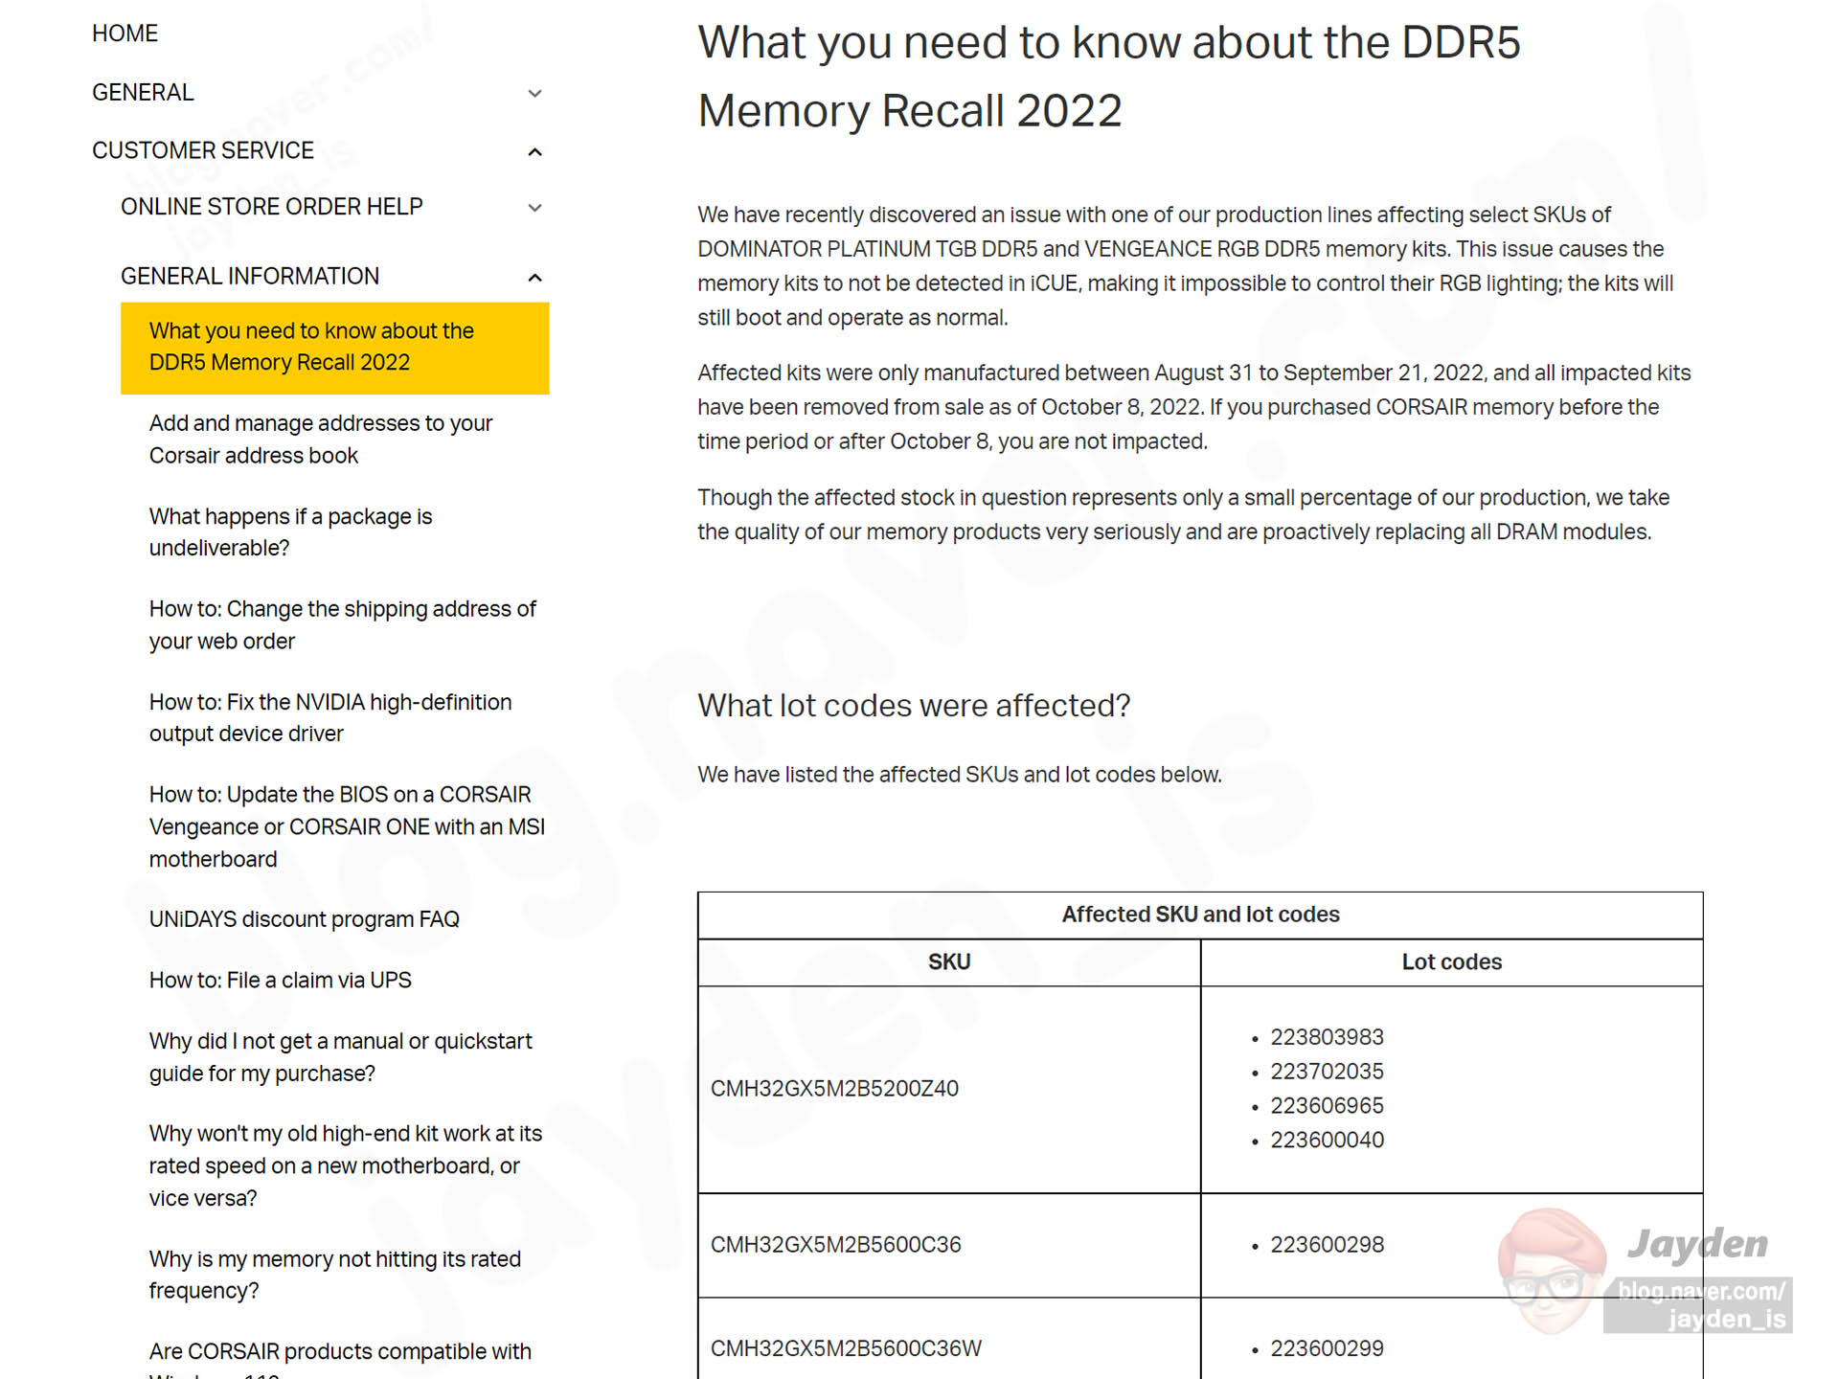Expand the ONLINE STORE ORDER HELP chevron
Image resolution: width=1839 pixels, height=1379 pixels.
pyautogui.click(x=535, y=208)
